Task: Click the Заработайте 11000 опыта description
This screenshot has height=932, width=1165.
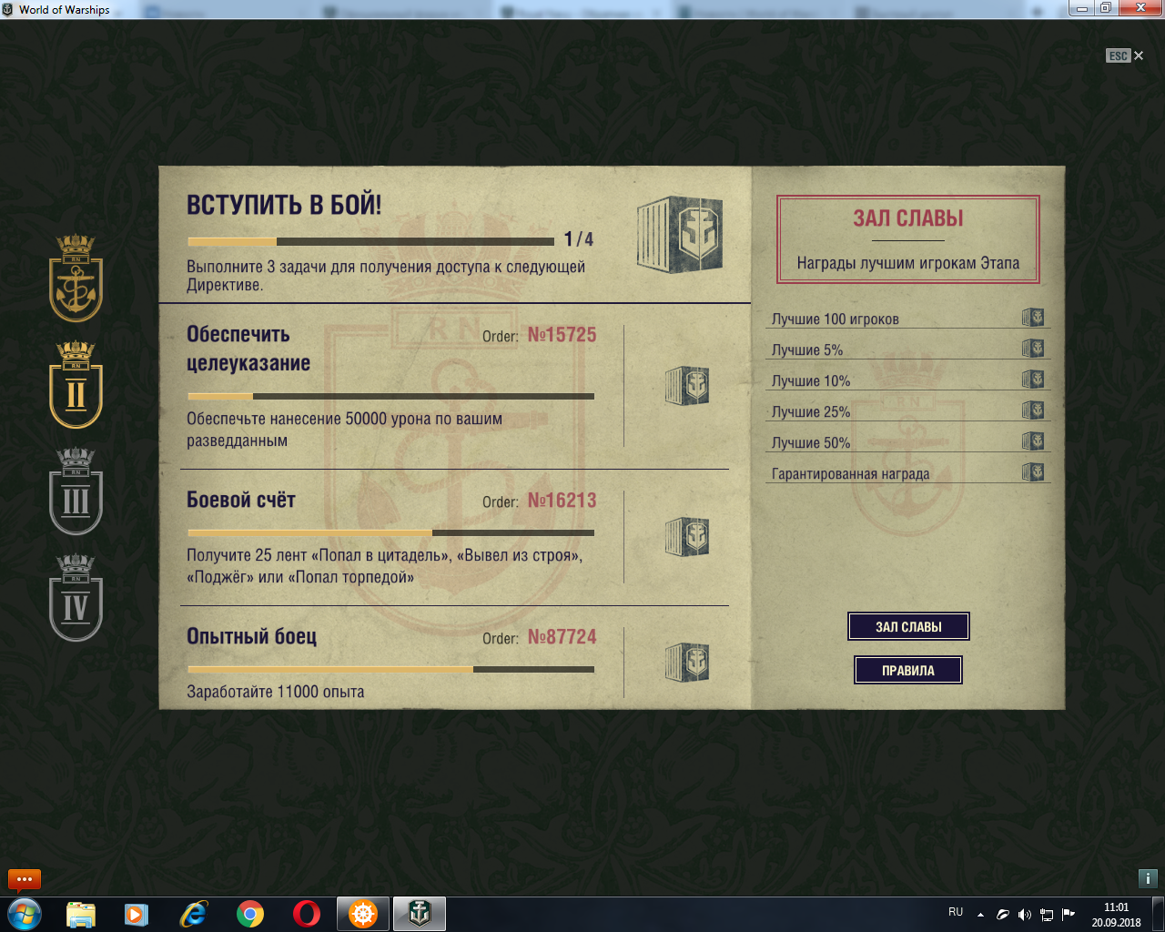Action: pyautogui.click(x=276, y=692)
